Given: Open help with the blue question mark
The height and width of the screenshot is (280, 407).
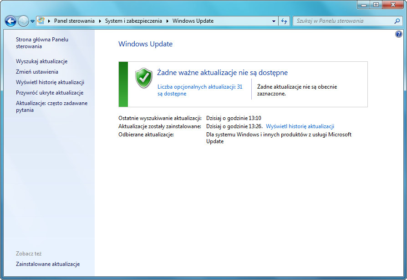Looking at the screenshot, I should 399,34.
